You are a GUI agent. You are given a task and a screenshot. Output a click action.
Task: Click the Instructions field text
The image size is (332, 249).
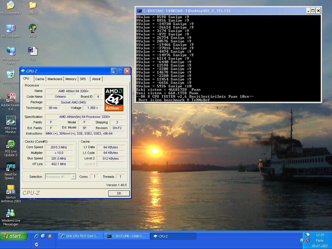(x=85, y=133)
